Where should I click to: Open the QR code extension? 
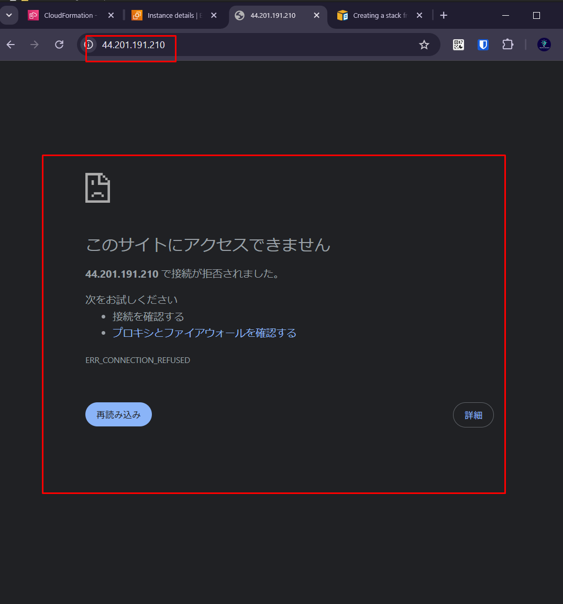pyautogui.click(x=458, y=45)
